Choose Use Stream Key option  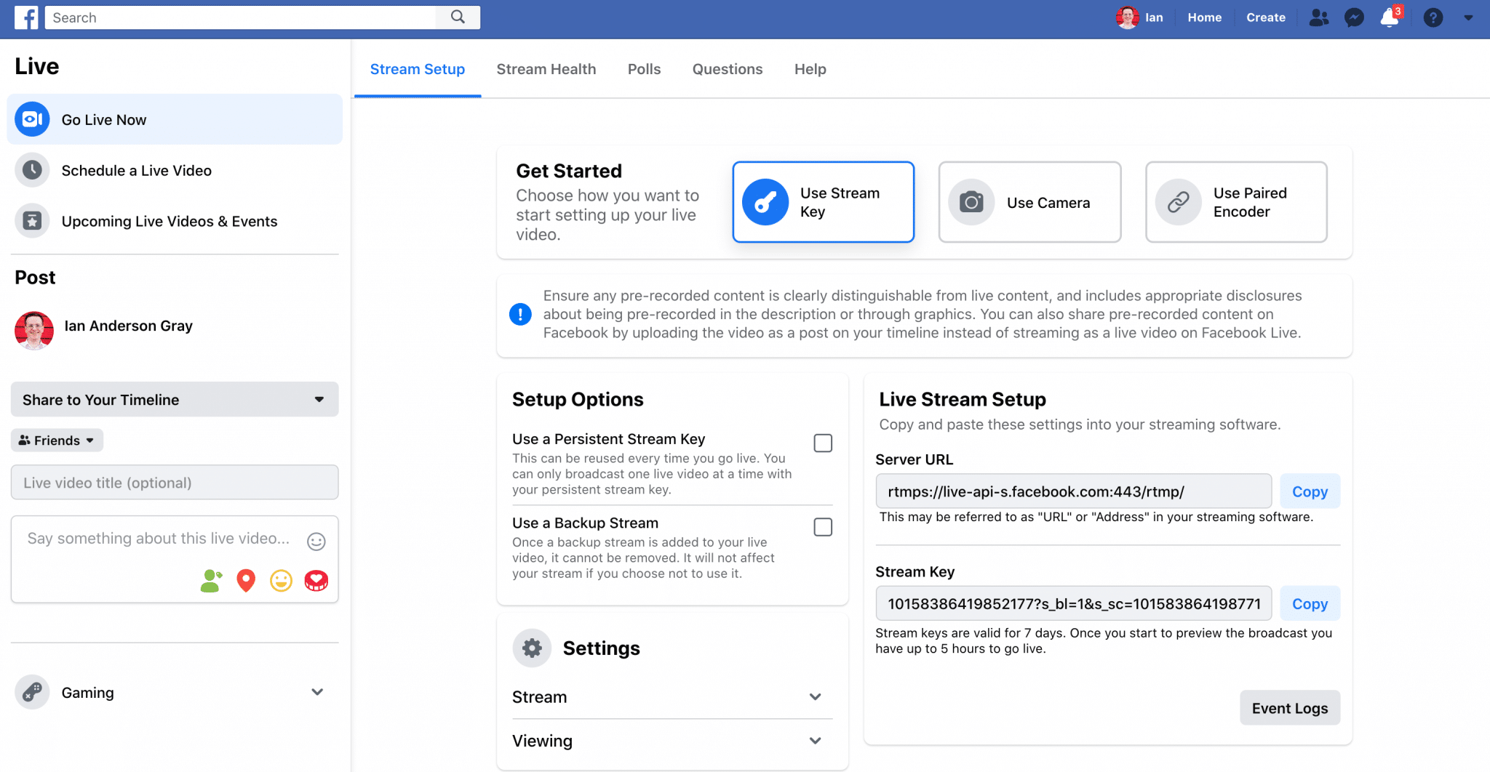coord(823,202)
